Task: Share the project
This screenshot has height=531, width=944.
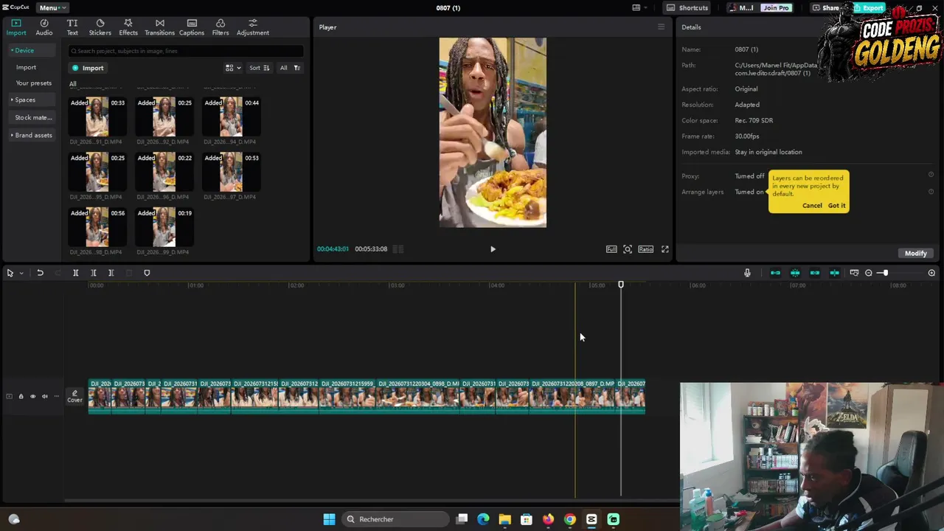Action: click(x=826, y=7)
